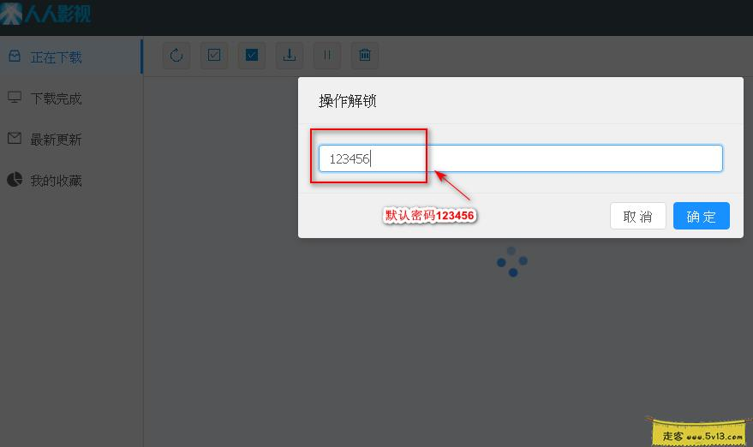The image size is (753, 447).
Task: Open the 下载完成 sidebar section
Action: (x=71, y=98)
